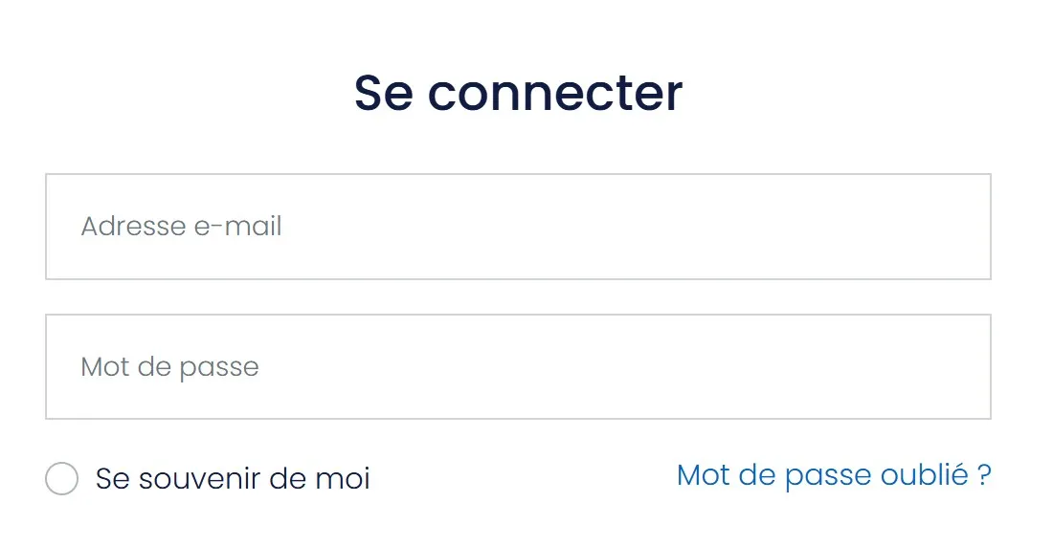
Task: Activate the second login form field
Action: tap(518, 366)
